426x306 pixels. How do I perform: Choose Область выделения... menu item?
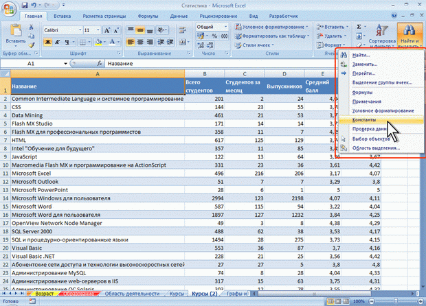point(381,148)
